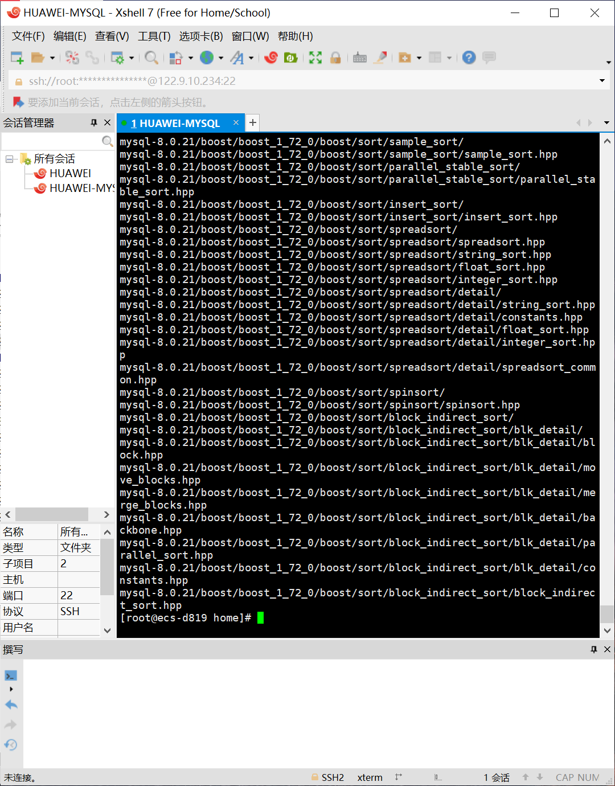Toggle full screen mode icon
The width and height of the screenshot is (615, 786).
[315, 58]
